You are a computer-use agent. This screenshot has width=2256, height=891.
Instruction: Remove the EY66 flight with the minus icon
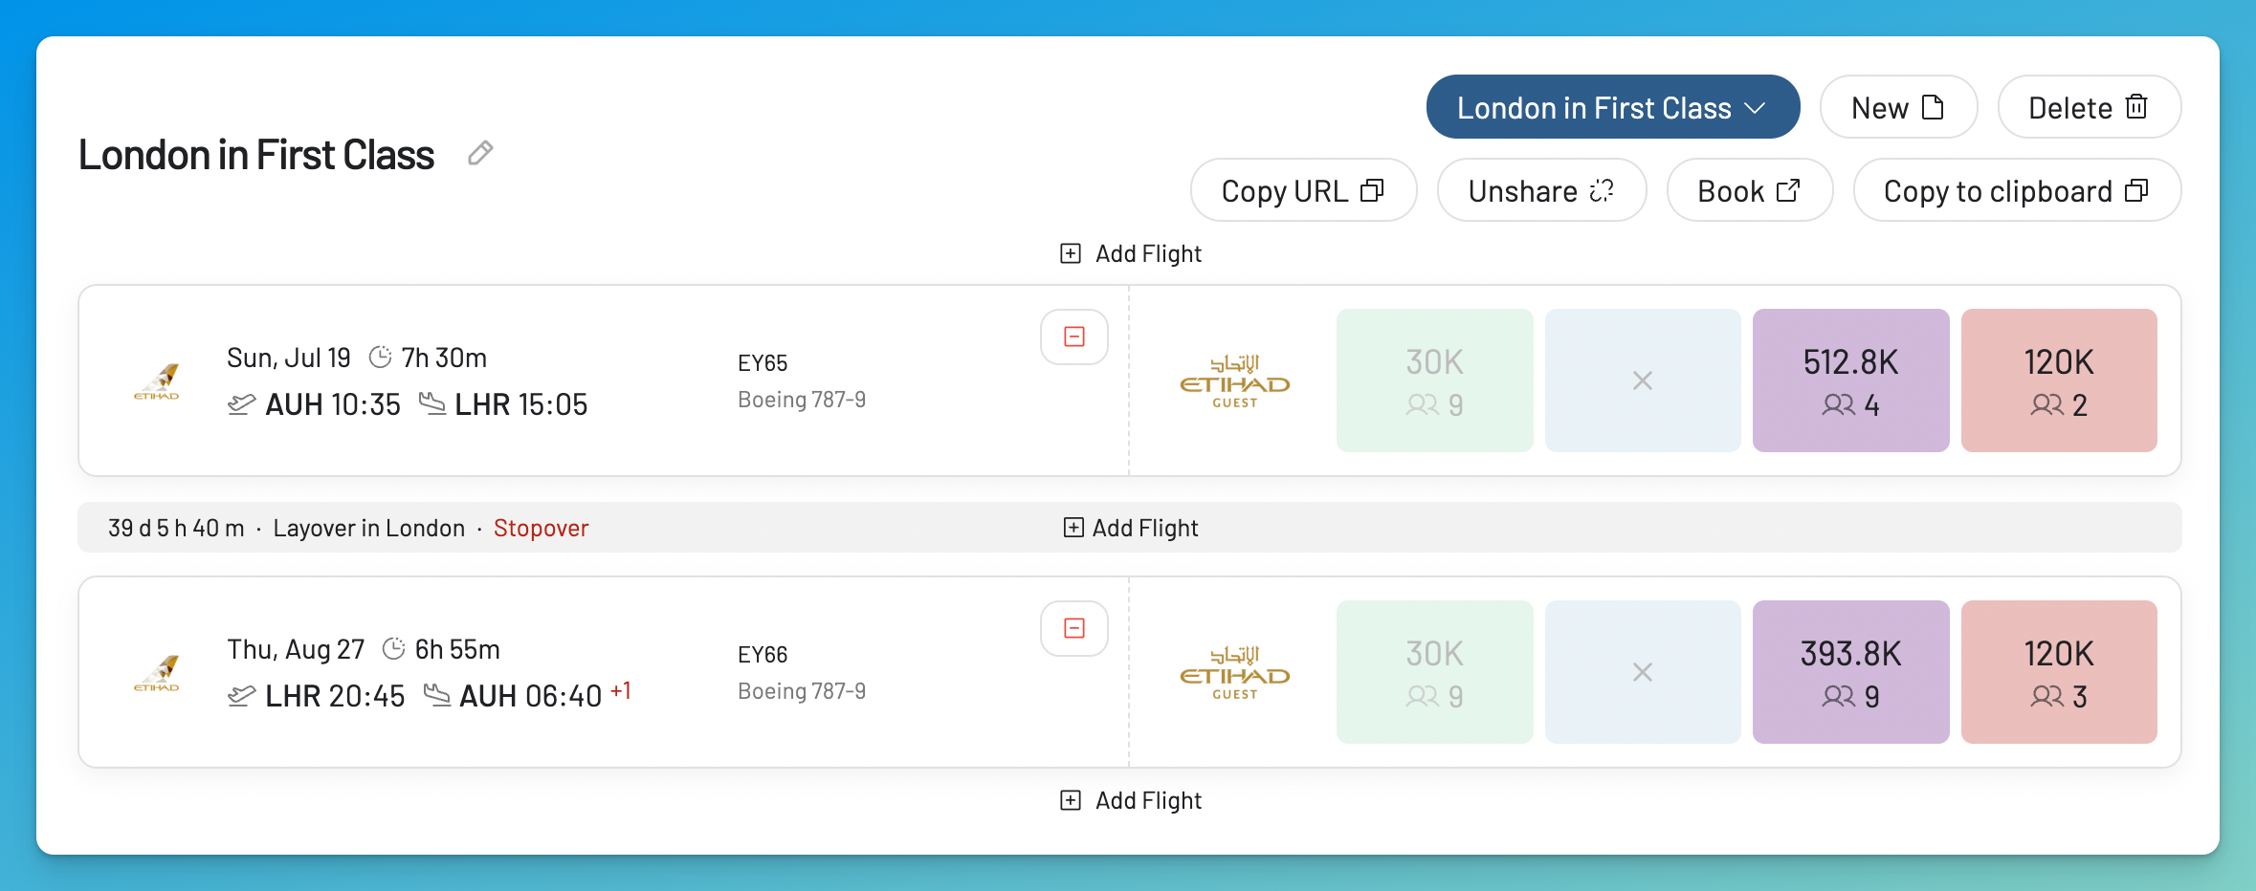pos(1074,628)
